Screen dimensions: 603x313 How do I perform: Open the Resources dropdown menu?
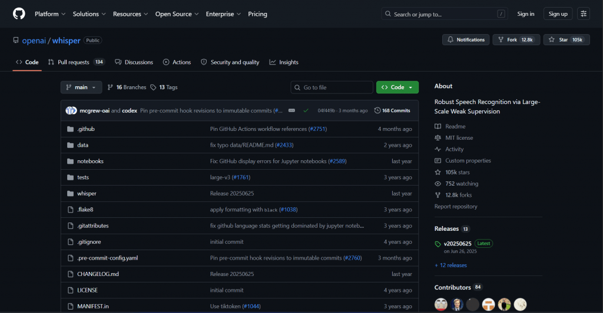point(130,14)
